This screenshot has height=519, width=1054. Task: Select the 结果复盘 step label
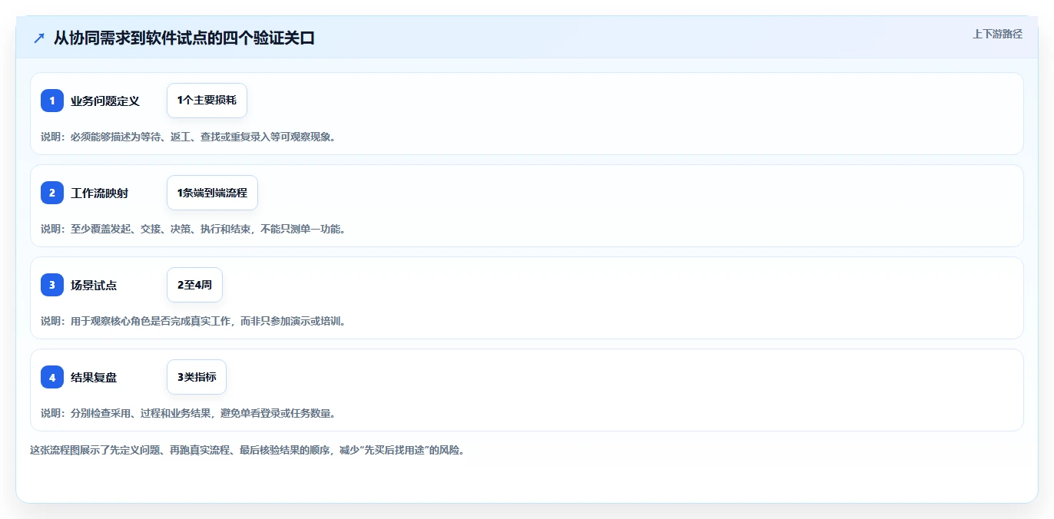(94, 377)
